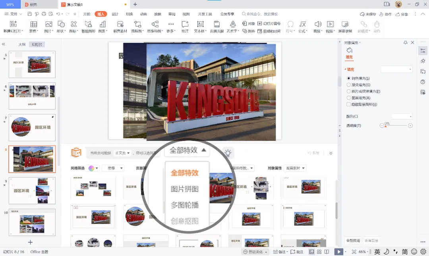
Task: Insert a 文本框 text box
Action: [x=200, y=27]
